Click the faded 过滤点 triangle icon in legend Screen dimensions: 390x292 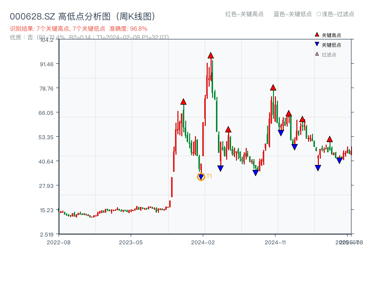[x=317, y=54]
